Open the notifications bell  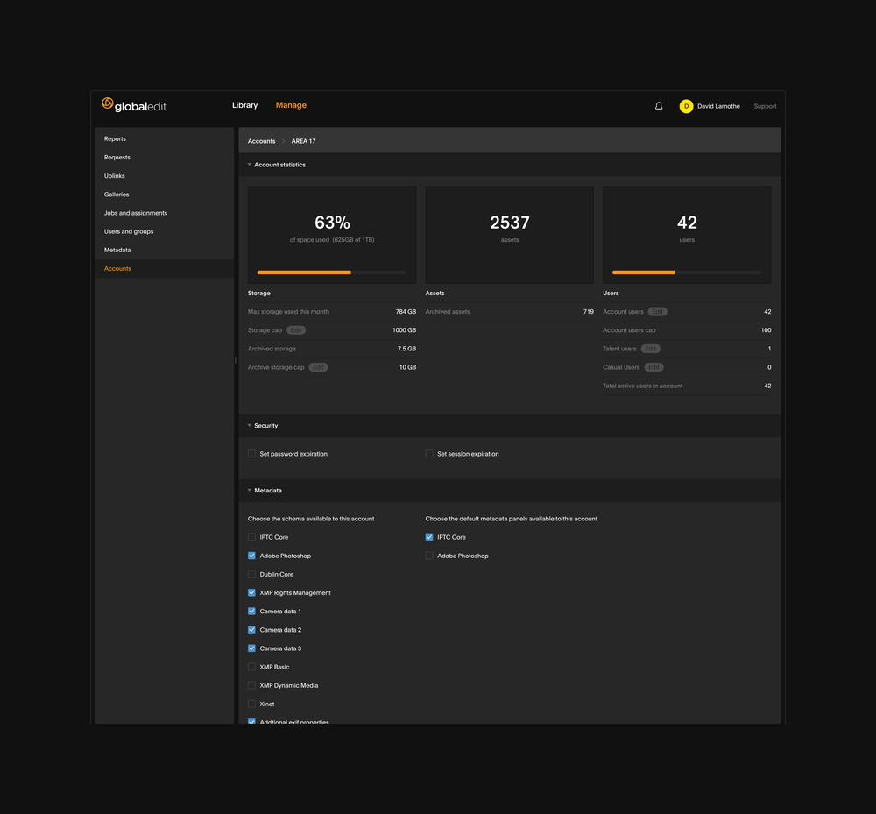coord(659,106)
